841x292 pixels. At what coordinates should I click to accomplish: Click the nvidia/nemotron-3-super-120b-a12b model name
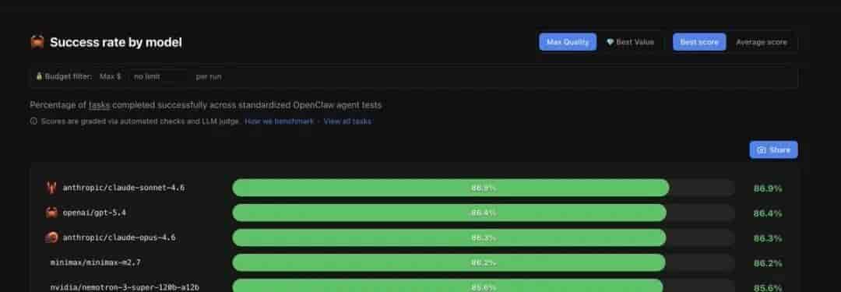coord(125,287)
